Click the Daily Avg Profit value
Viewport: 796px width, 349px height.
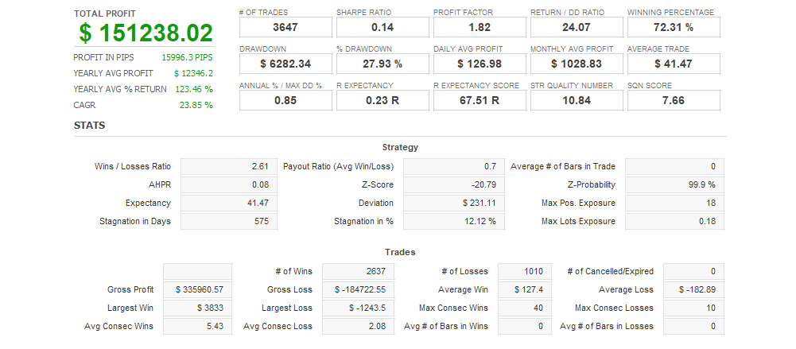(x=480, y=64)
